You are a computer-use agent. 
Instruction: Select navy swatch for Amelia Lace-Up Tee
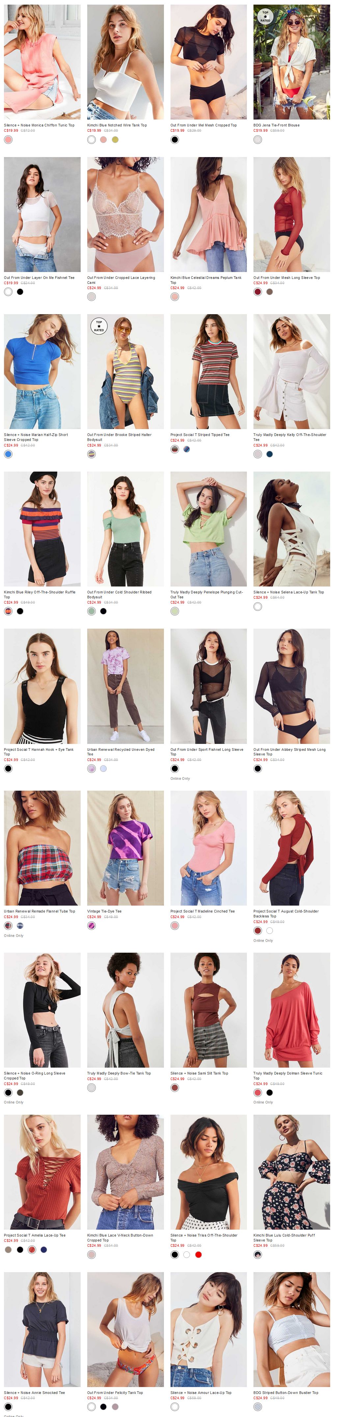44,1250
